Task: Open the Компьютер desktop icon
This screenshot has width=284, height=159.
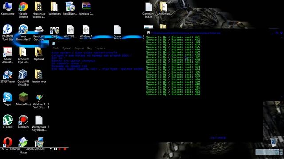Action: click(x=8, y=9)
